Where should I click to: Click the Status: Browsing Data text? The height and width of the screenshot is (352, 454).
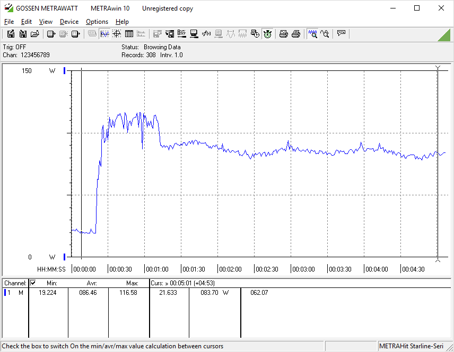151,47
